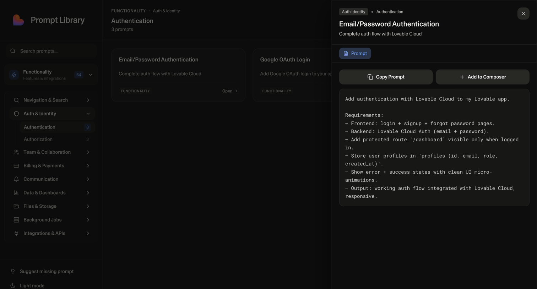
Task: Click the FUNCTIONALITY breadcrumb in header
Action: 129,11
